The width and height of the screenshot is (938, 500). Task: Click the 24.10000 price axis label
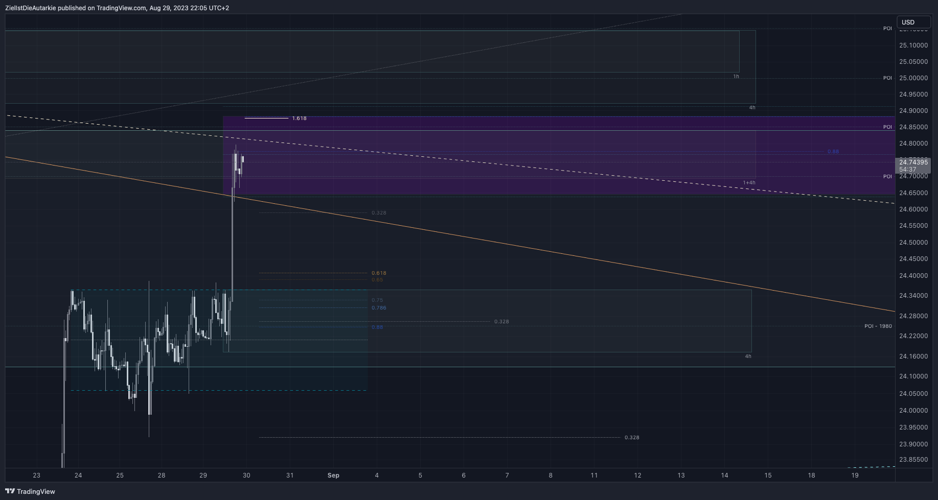(913, 376)
